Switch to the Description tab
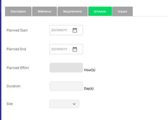This screenshot has height=120, width=168. pyautogui.click(x=18, y=12)
